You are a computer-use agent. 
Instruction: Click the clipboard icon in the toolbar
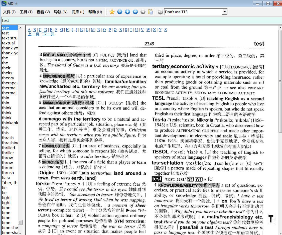click(150, 12)
